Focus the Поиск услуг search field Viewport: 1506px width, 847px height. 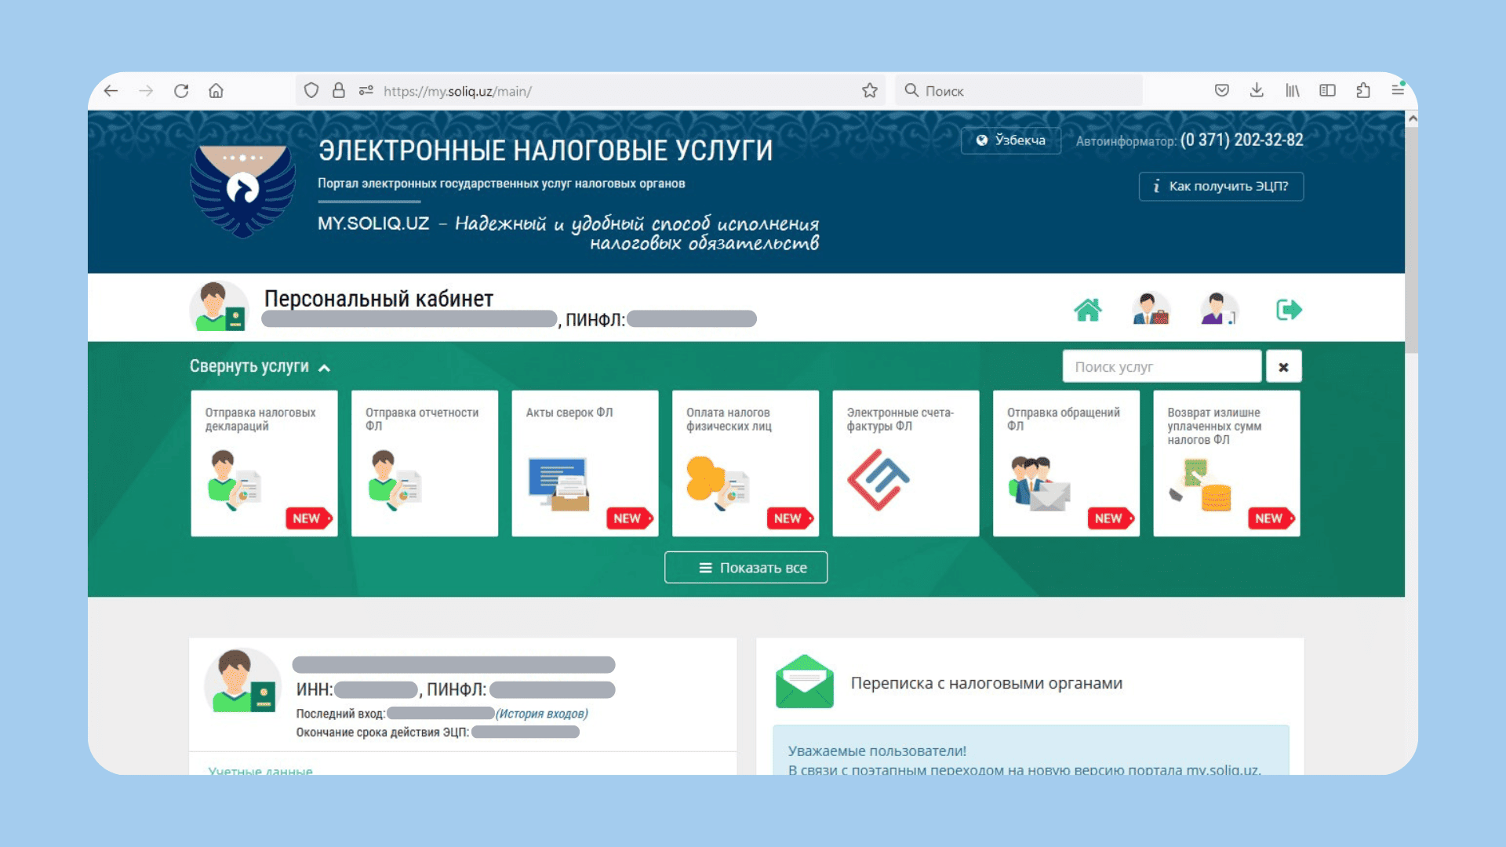pyautogui.click(x=1161, y=367)
